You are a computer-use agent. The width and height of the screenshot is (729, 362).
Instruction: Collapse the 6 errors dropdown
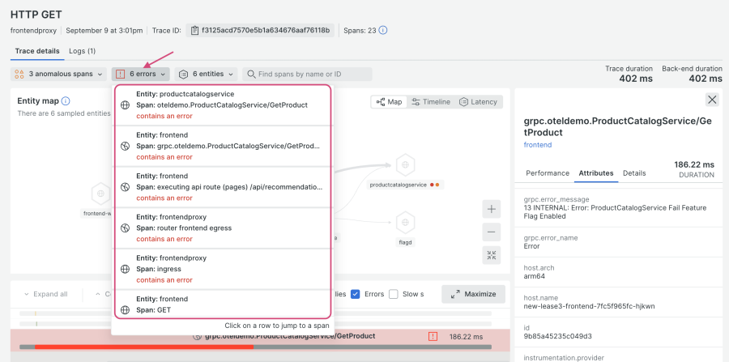coord(141,74)
